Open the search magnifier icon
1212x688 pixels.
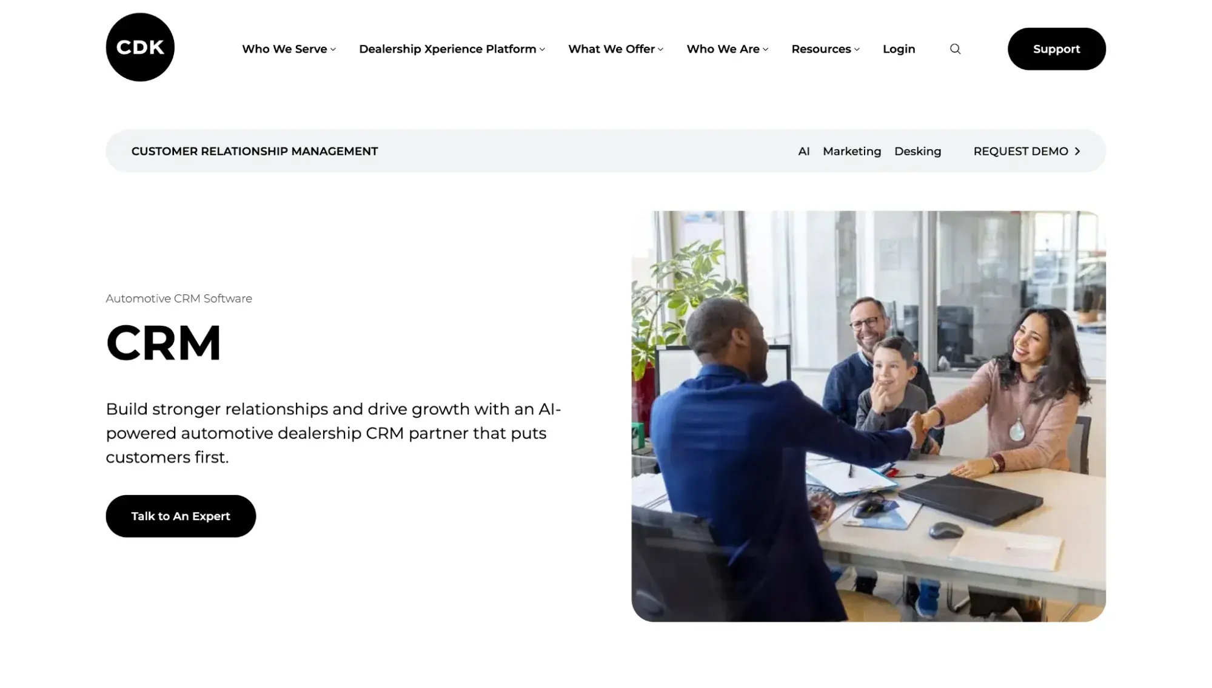click(x=955, y=49)
